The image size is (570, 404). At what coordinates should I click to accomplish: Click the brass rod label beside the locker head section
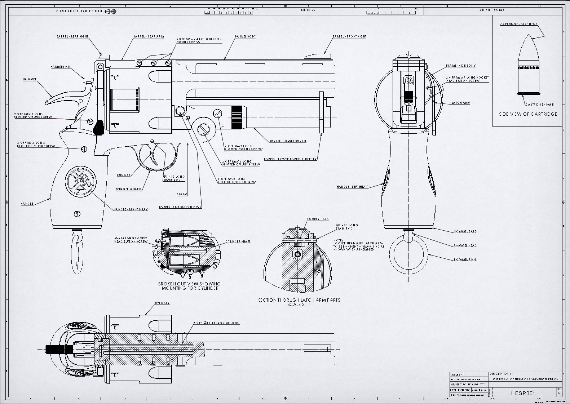[347, 227]
